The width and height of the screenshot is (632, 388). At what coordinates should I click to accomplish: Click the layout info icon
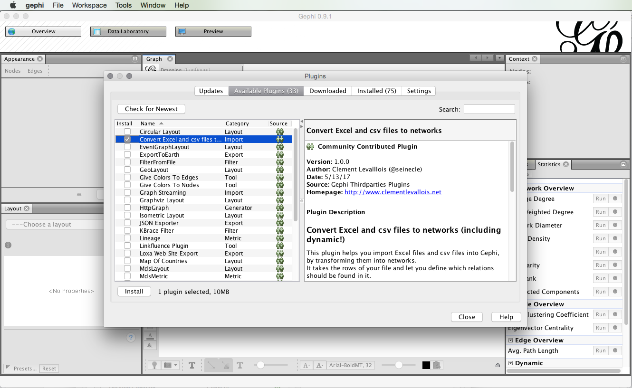pyautogui.click(x=8, y=245)
